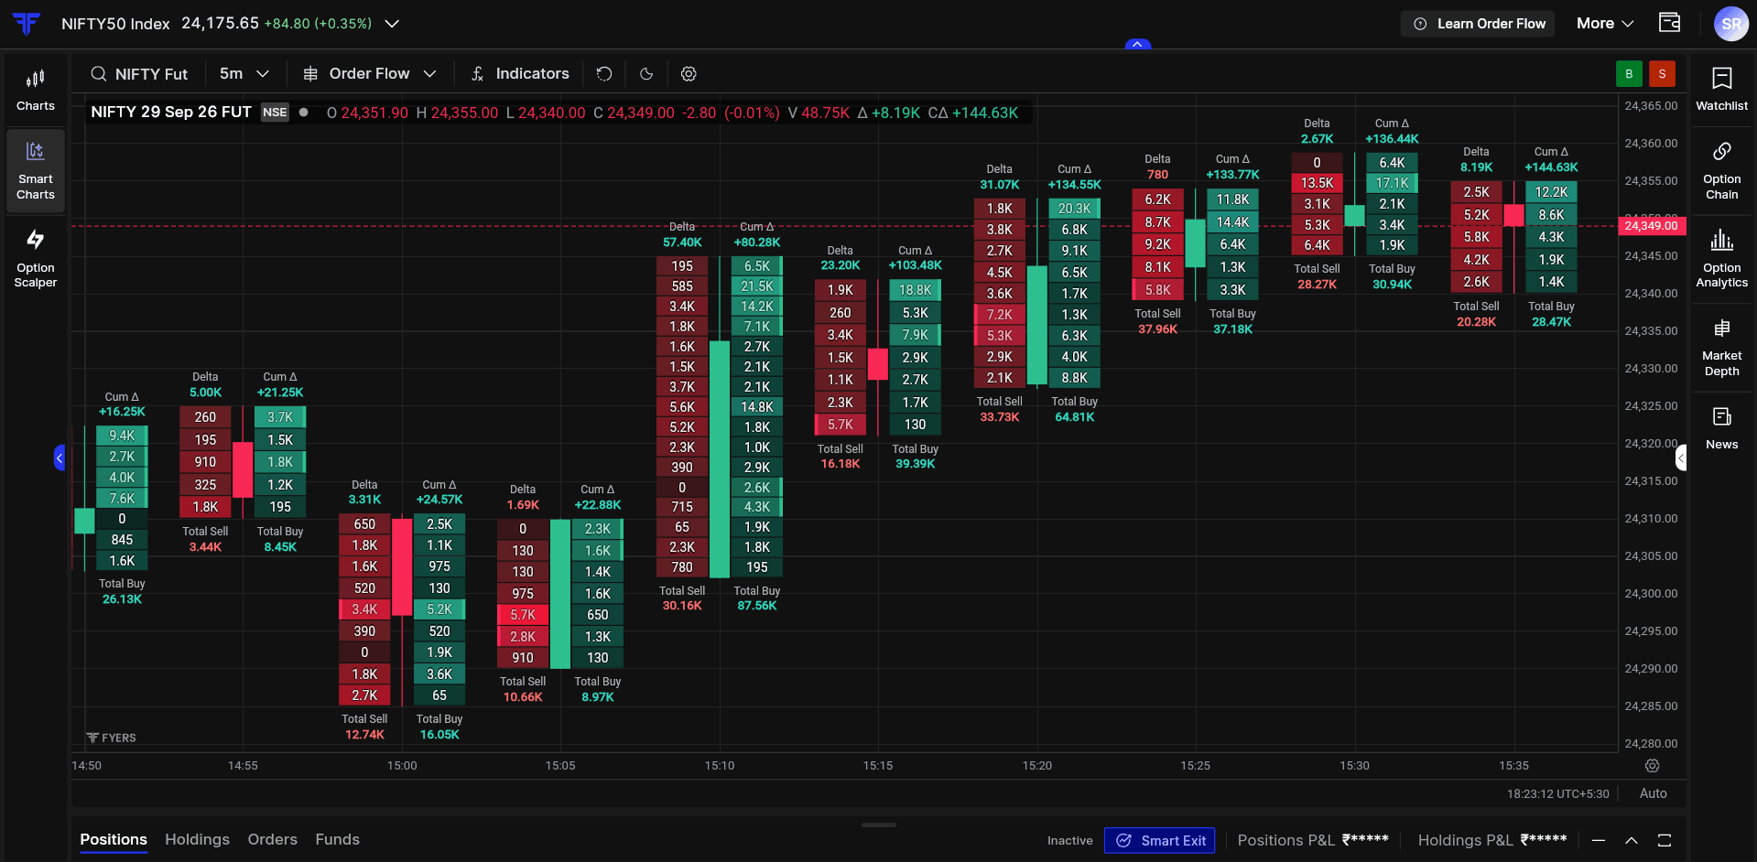Viewport: 1757px width, 862px height.
Task: Open the News panel
Action: click(1721, 428)
